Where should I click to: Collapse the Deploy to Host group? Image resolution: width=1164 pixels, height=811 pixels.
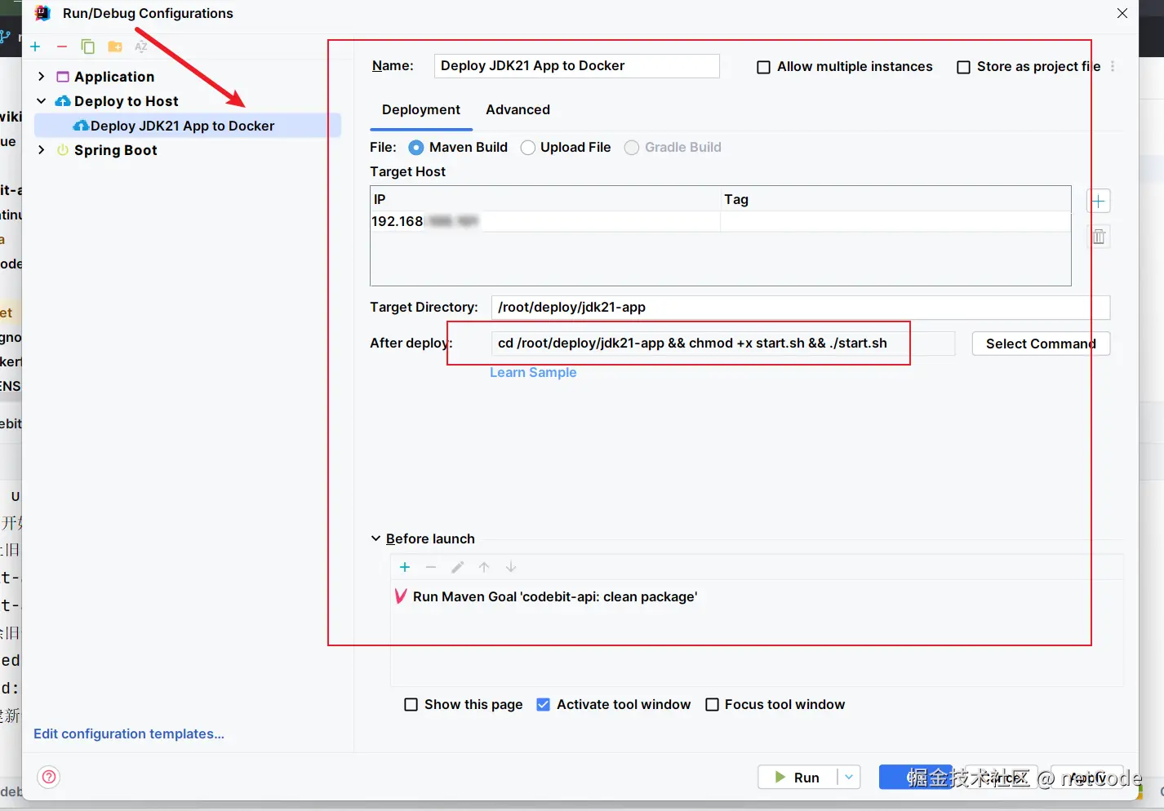(42, 100)
